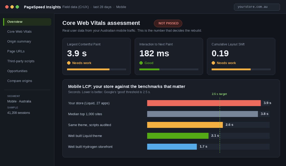This screenshot has height=166, width=286.
Task: Click the Cumulative Layout Shift progress bar
Action: click(241, 69)
